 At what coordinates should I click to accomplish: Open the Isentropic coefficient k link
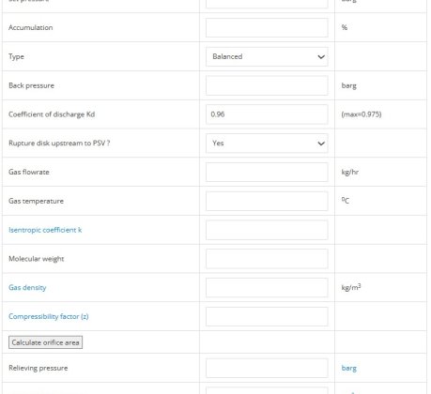(x=45, y=230)
